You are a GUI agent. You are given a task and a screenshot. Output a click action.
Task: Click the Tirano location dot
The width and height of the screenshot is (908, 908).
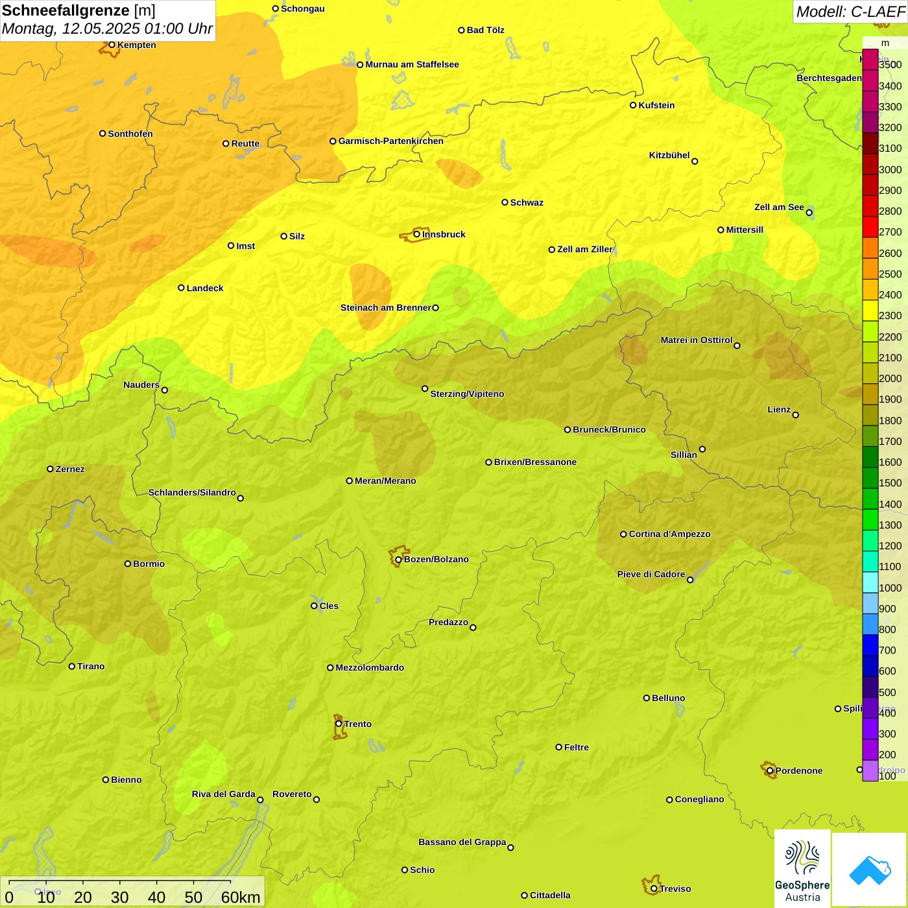click(72, 666)
